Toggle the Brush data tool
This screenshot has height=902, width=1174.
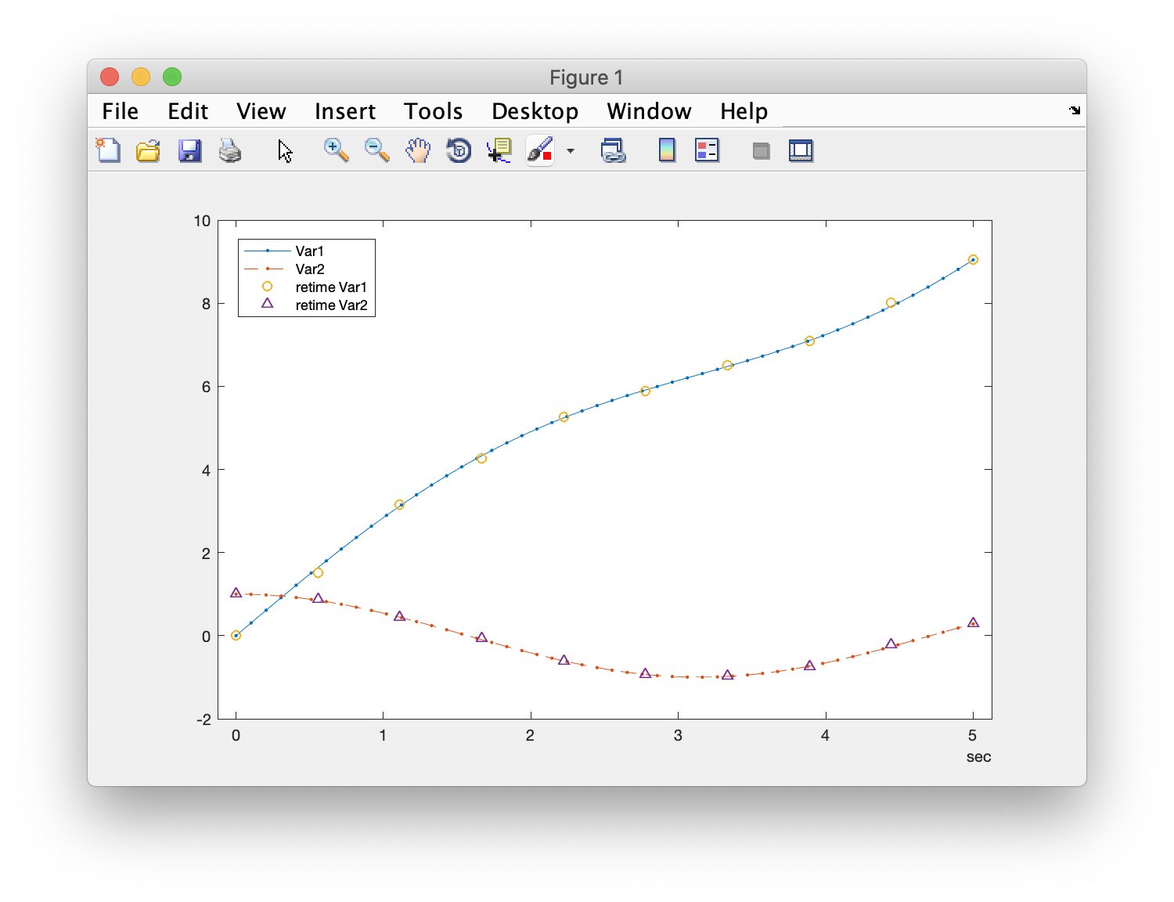[540, 150]
